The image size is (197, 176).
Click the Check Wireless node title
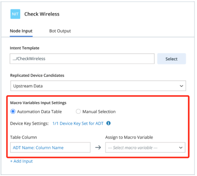(42, 14)
